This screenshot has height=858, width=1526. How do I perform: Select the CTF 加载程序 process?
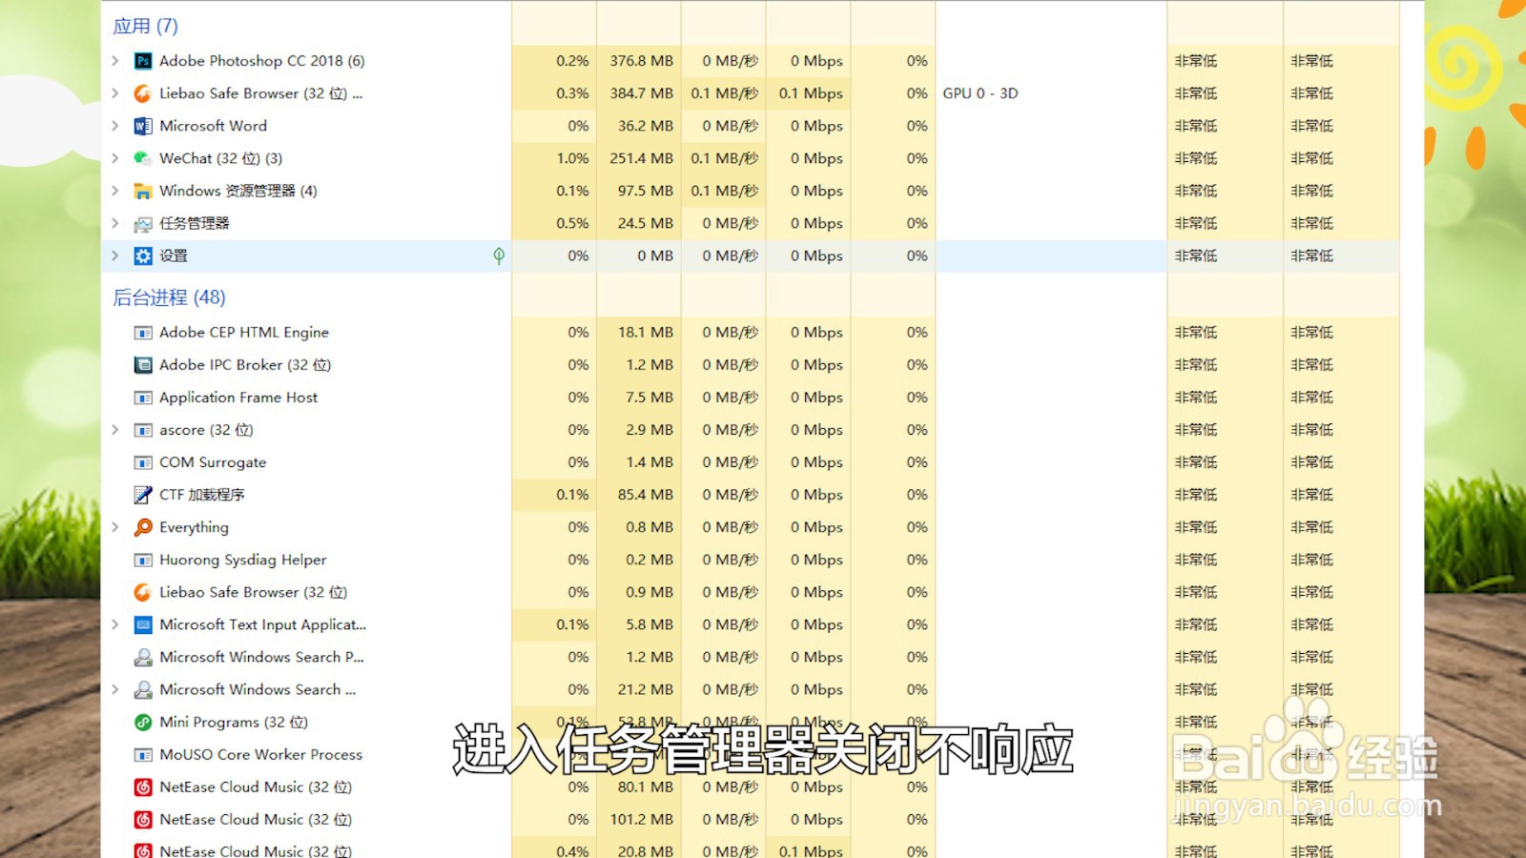click(x=202, y=495)
